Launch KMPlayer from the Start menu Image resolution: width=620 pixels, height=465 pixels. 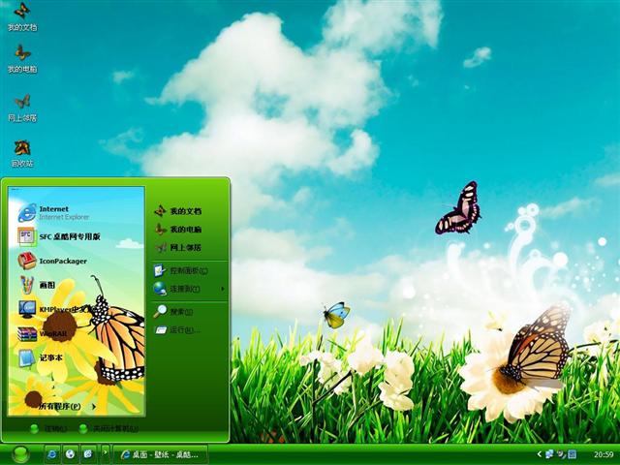point(55,309)
